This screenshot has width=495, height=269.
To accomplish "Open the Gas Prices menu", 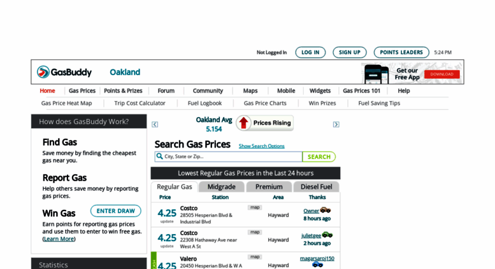I will [82, 91].
